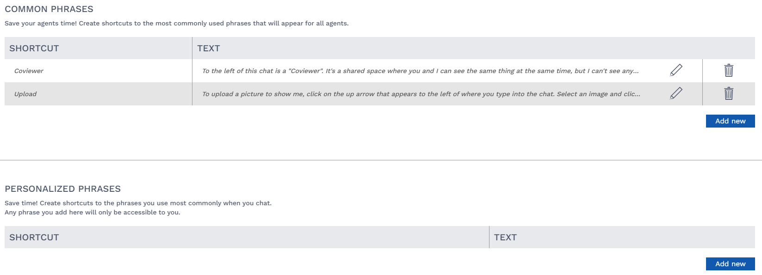Click the Coviewer phrase text starting "To the left"
The image size is (762, 275).
(420, 71)
